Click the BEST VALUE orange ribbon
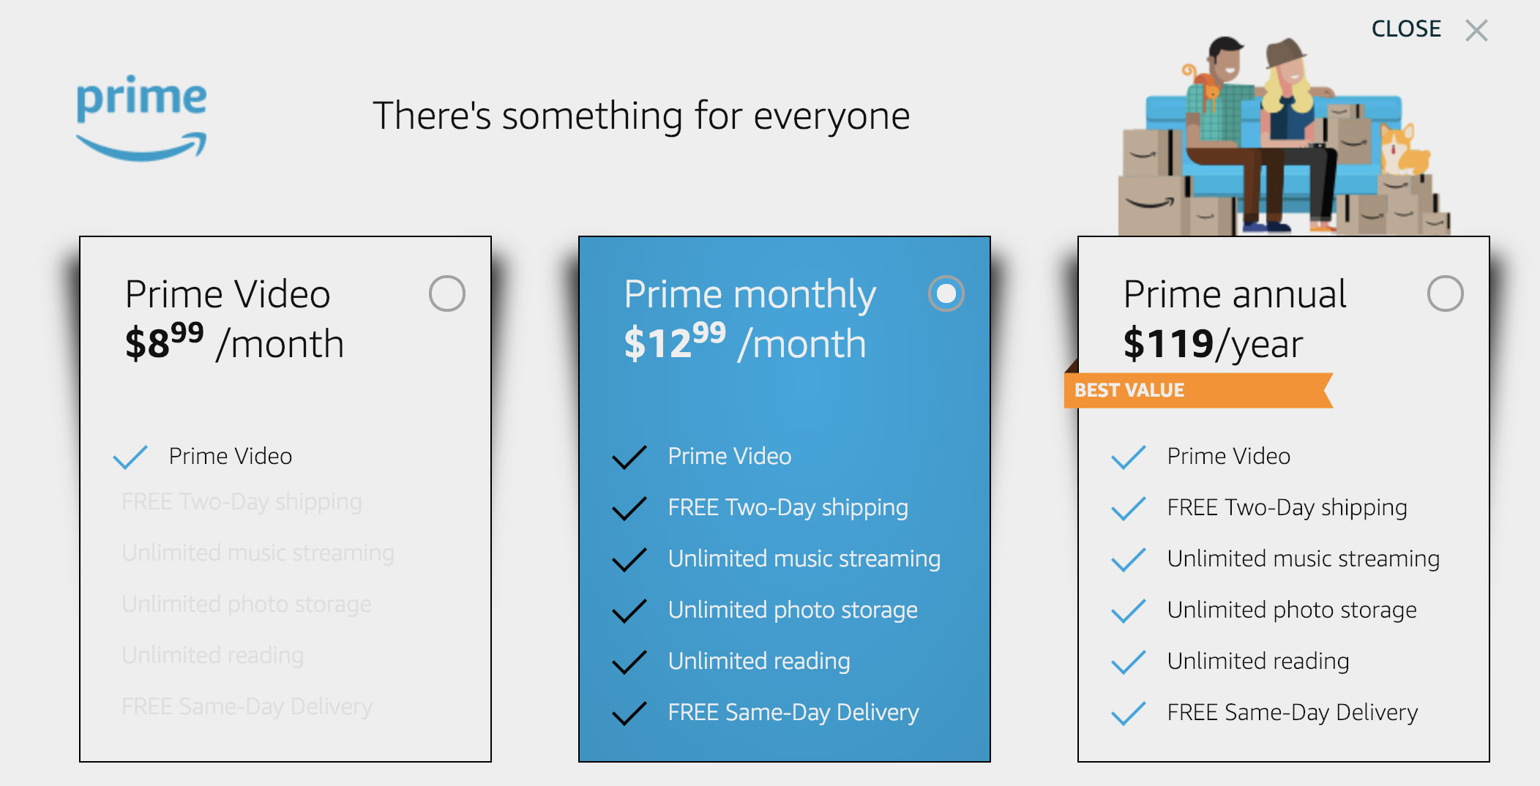Viewport: 1540px width, 786px height. [x=1197, y=390]
